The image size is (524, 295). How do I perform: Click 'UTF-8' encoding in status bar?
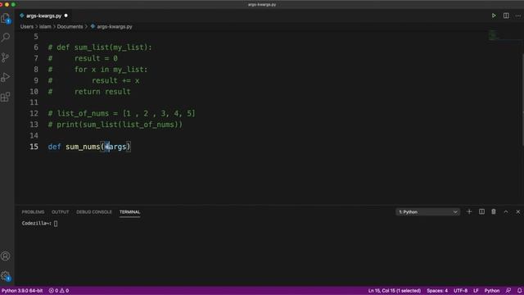(460, 291)
